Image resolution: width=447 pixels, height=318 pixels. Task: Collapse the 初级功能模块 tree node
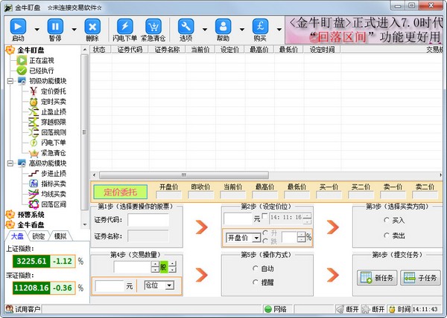(10, 81)
